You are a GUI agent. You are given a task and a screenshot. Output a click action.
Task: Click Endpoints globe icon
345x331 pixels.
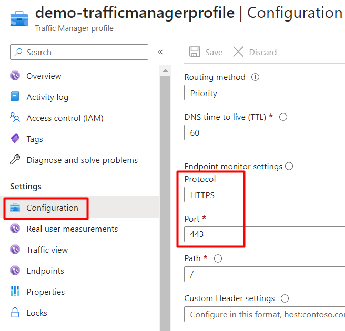point(15,271)
